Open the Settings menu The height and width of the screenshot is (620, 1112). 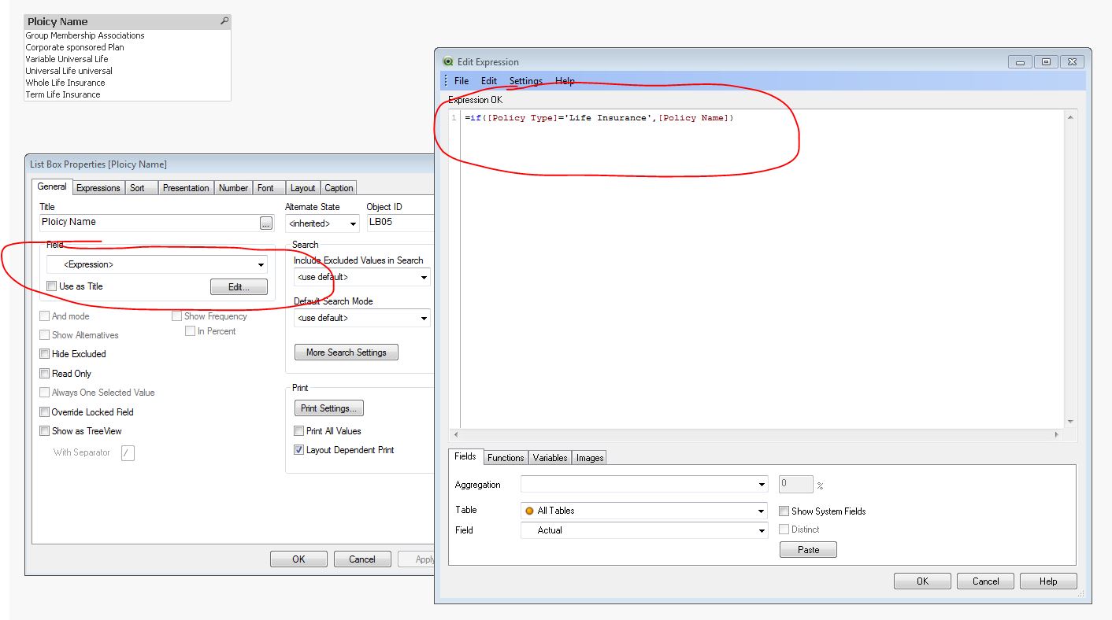coord(526,81)
